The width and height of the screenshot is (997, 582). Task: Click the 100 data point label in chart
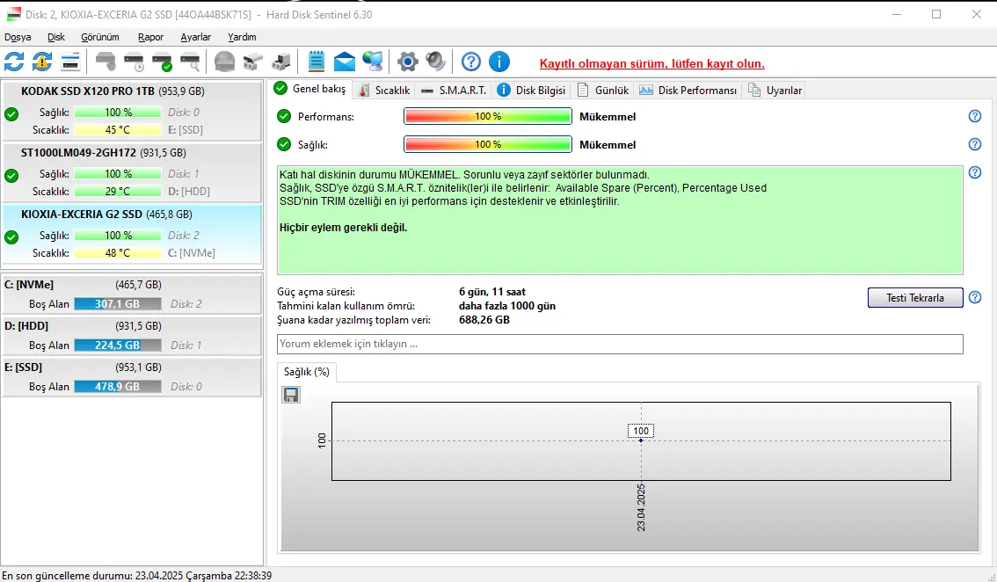point(641,431)
